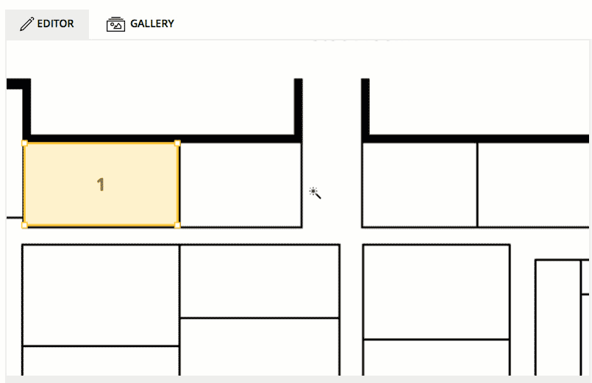Select the empty booth right of booth 1
Image resolution: width=592 pixels, height=383 pixels.
click(240, 185)
